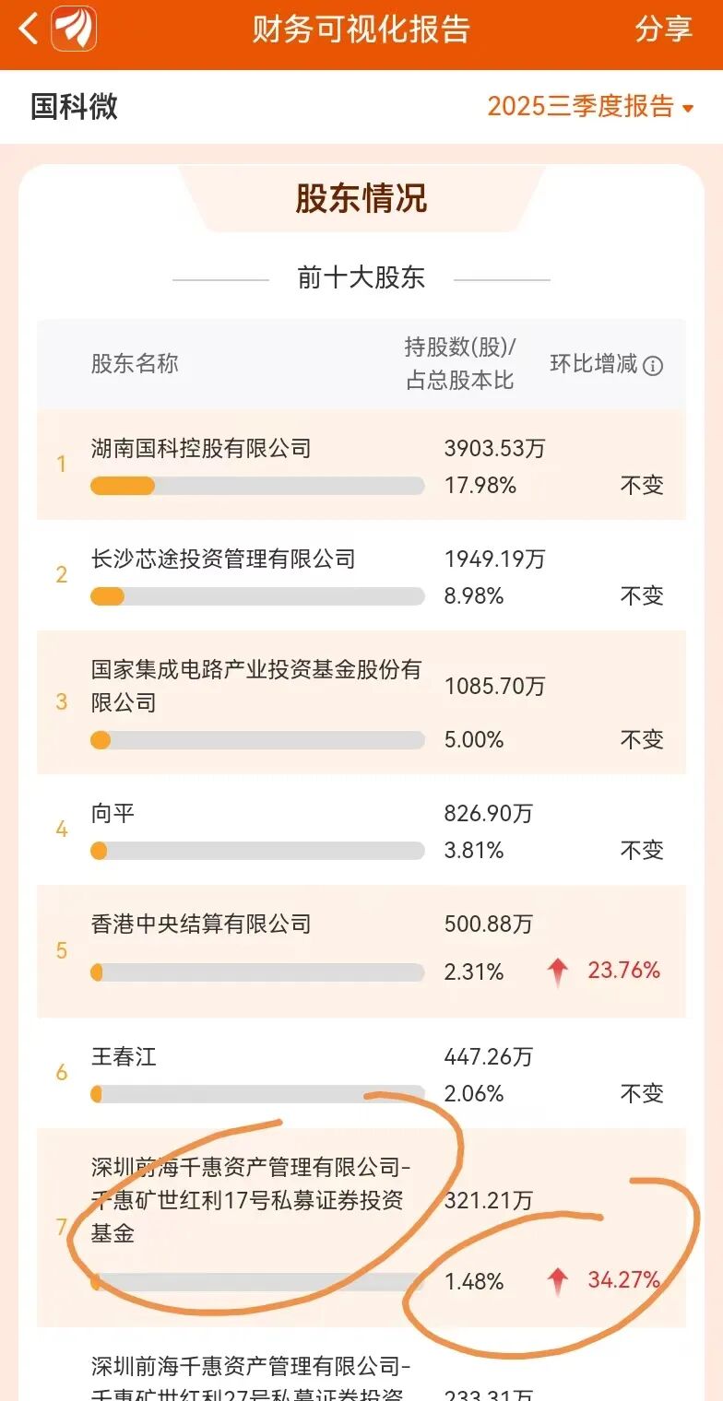Open the 千惠矿世红利17号私募证券投资基金 entry
Viewport: 723px width, 1401px height.
249,1200
